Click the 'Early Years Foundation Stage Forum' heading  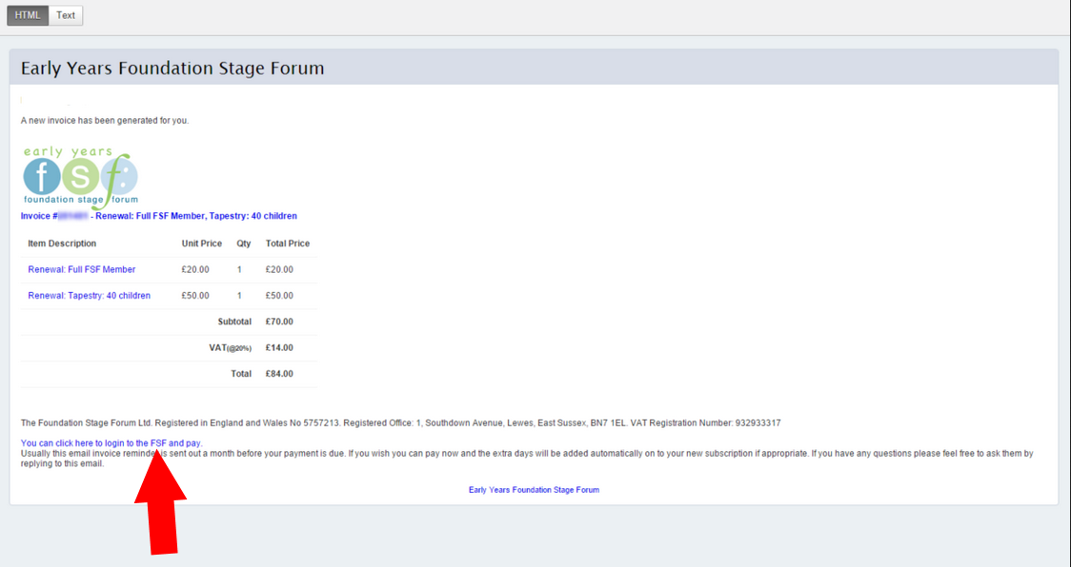pyautogui.click(x=172, y=68)
